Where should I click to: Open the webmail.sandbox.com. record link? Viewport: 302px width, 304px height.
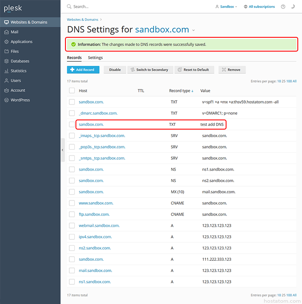tap(99, 226)
